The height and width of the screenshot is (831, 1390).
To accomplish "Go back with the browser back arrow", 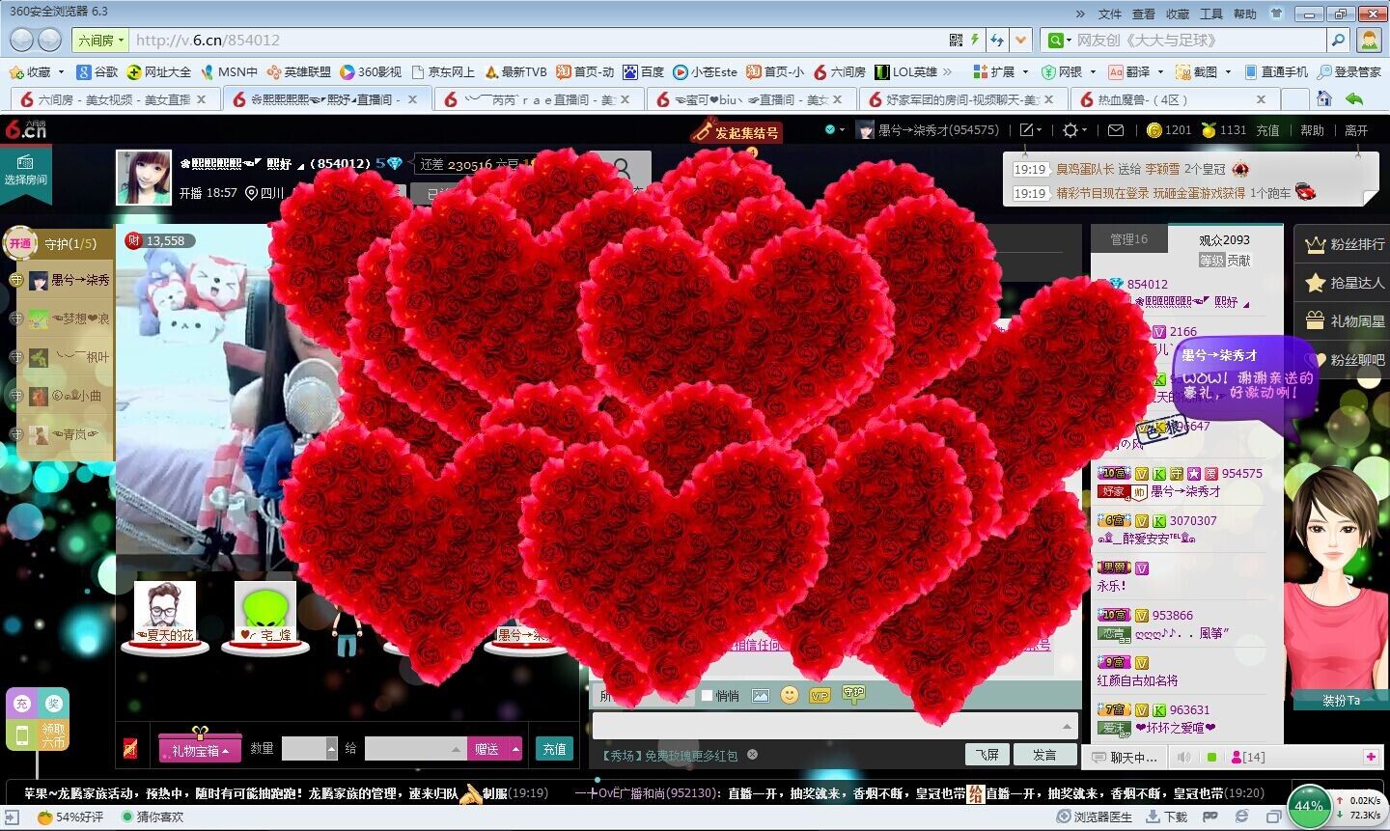I will coord(22,40).
